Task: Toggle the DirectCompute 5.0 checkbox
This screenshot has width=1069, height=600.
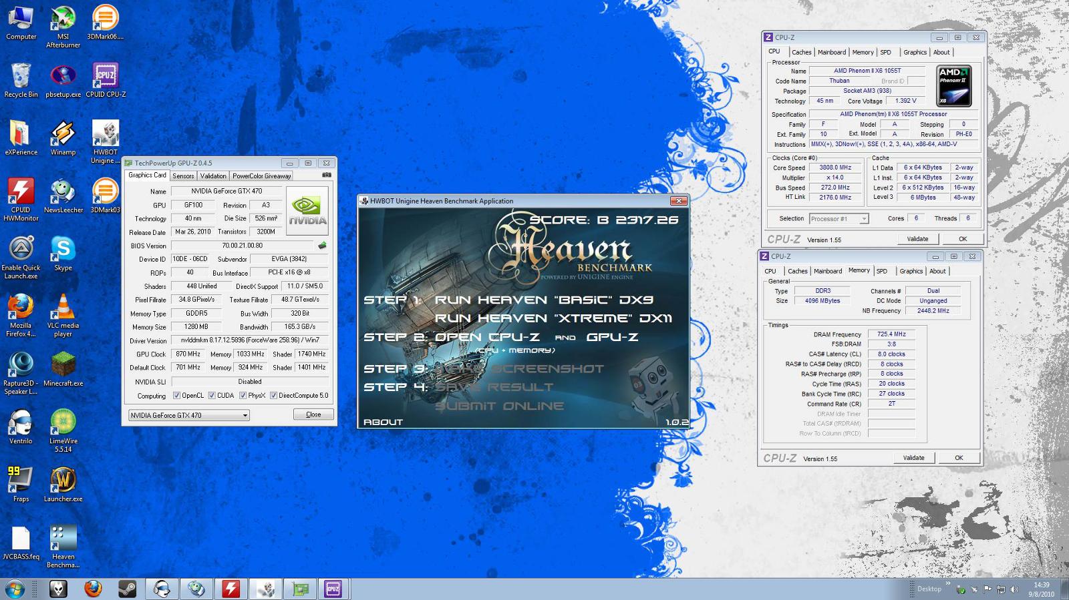Action: 273,395
